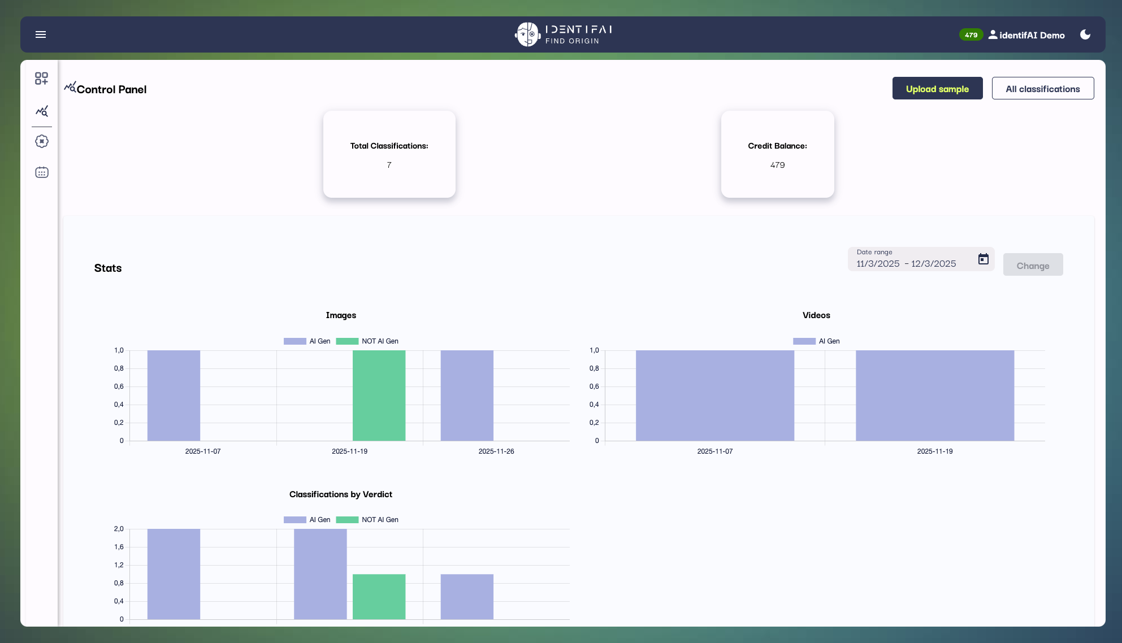This screenshot has width=1122, height=643.
Task: Open All classifications page
Action: 1042,89
